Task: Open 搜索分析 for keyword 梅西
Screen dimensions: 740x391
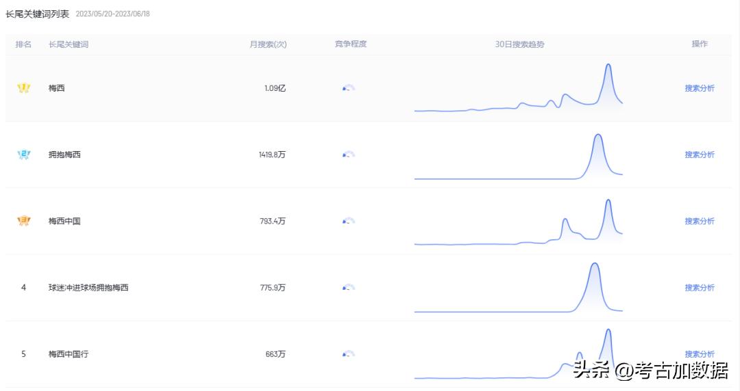Action: pos(700,88)
